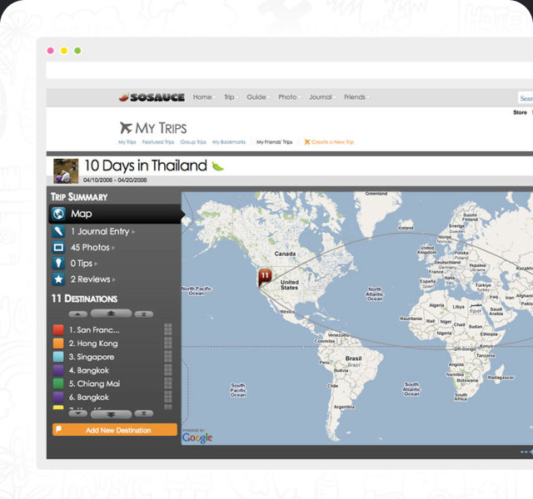Click the trip thumbnail photo beside title
The width and height of the screenshot is (533, 499).
(x=66, y=170)
